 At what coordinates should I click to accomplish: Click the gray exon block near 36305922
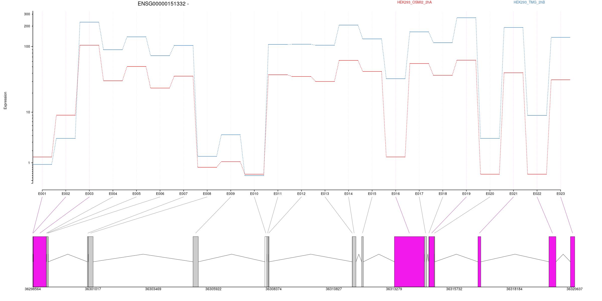pyautogui.click(x=196, y=262)
